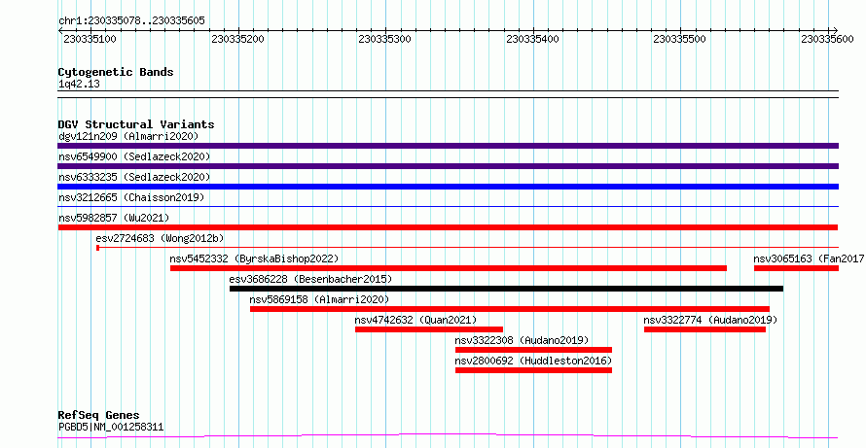
Task: Select the nsv5982857 red variant bar
Action: [x=448, y=227]
